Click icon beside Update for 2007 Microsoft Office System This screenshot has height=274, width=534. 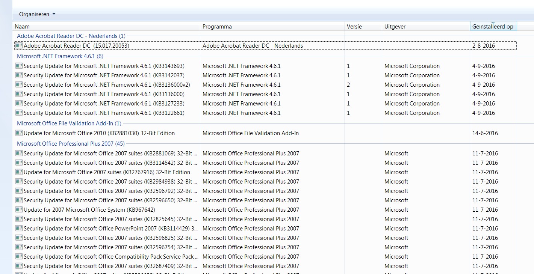coord(19,209)
